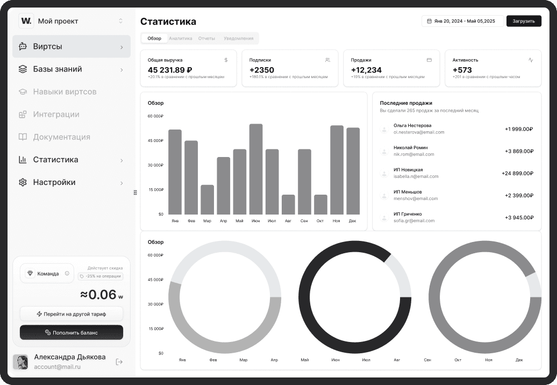Screen dimensions: 557x385
Task: Open the date range picker
Action: [x=462, y=21]
